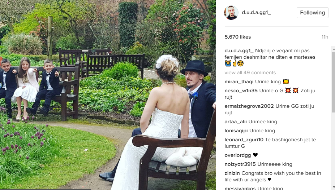Click the 5,670 likes count
Image resolution: width=335 pixels, height=190 pixels.
pos(237,37)
